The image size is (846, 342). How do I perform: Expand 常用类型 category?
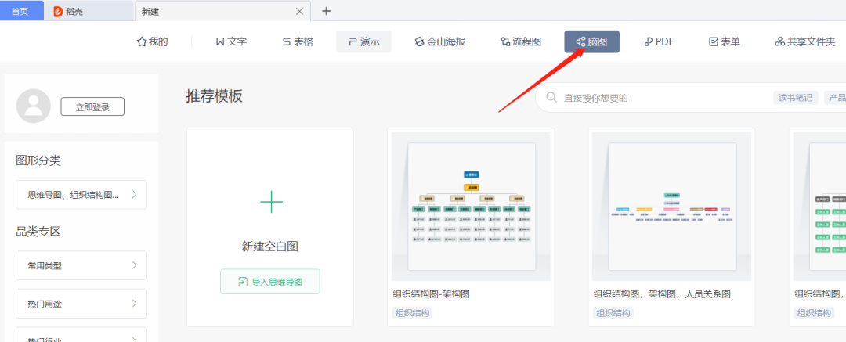pyautogui.click(x=81, y=265)
